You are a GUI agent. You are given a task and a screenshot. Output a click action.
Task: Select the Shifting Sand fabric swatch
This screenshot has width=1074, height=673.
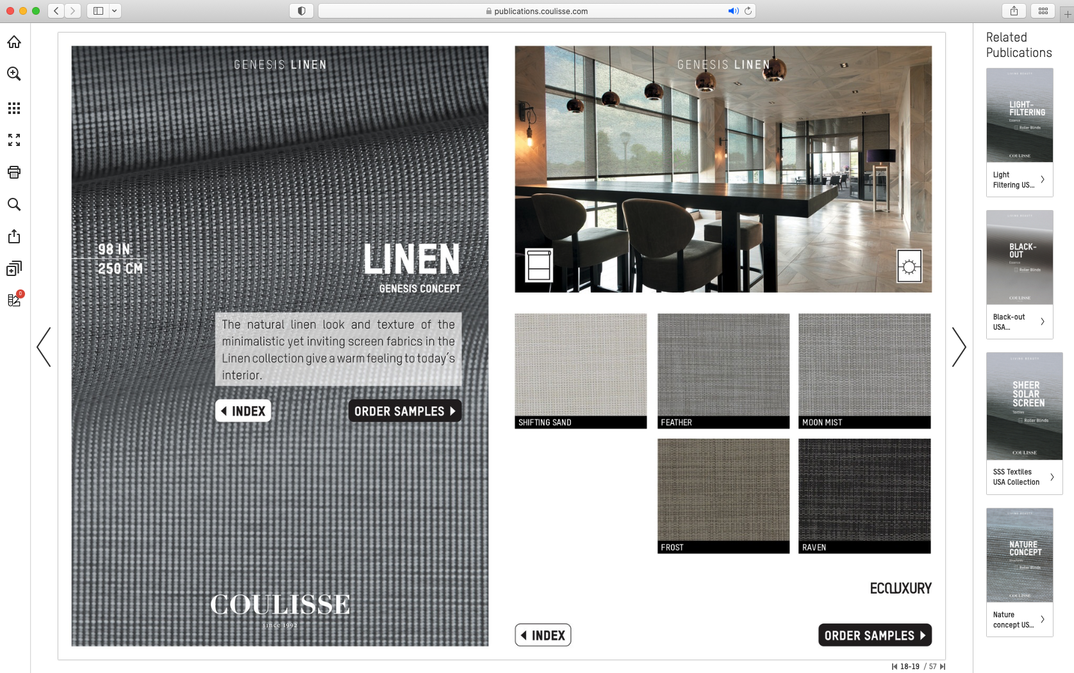(x=581, y=366)
